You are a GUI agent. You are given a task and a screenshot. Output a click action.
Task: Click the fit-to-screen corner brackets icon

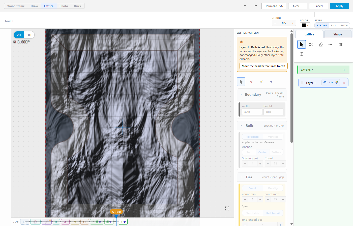[227, 208]
